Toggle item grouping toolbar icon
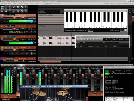 [x=6, y=11]
